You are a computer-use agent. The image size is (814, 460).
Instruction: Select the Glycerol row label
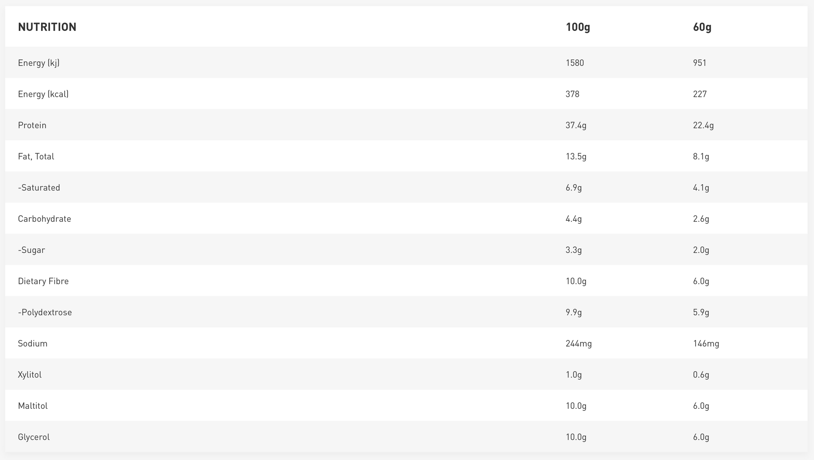tap(34, 437)
